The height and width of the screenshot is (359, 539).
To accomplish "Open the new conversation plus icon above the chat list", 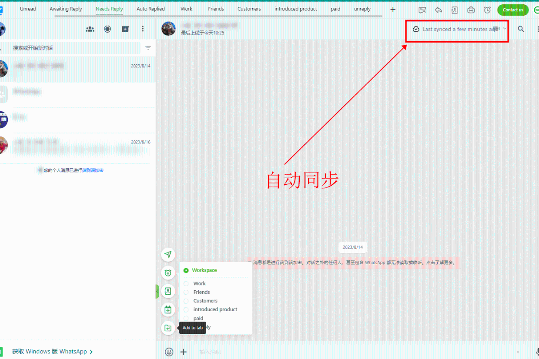I will click(x=126, y=29).
